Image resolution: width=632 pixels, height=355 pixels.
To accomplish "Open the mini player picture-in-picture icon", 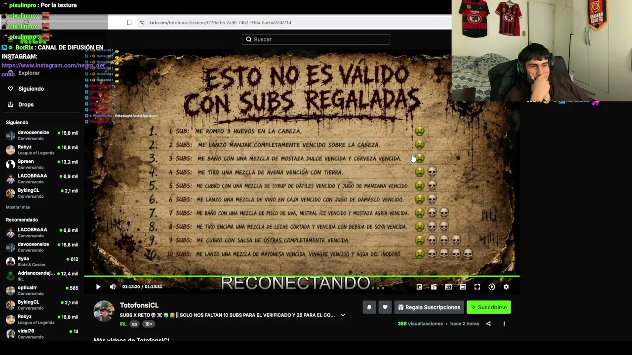I will click(419, 286).
